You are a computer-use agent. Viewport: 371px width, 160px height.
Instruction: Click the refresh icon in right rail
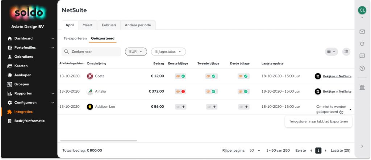362,44
